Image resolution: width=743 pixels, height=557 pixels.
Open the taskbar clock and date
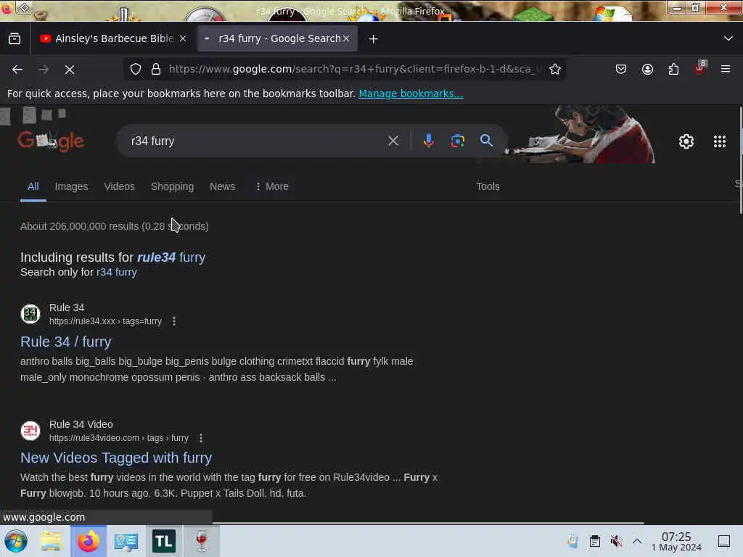677,541
